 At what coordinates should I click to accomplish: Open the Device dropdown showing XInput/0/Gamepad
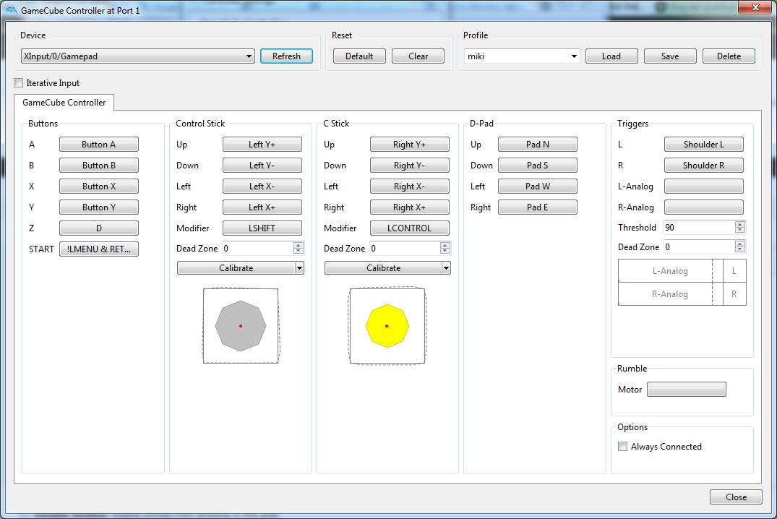138,56
